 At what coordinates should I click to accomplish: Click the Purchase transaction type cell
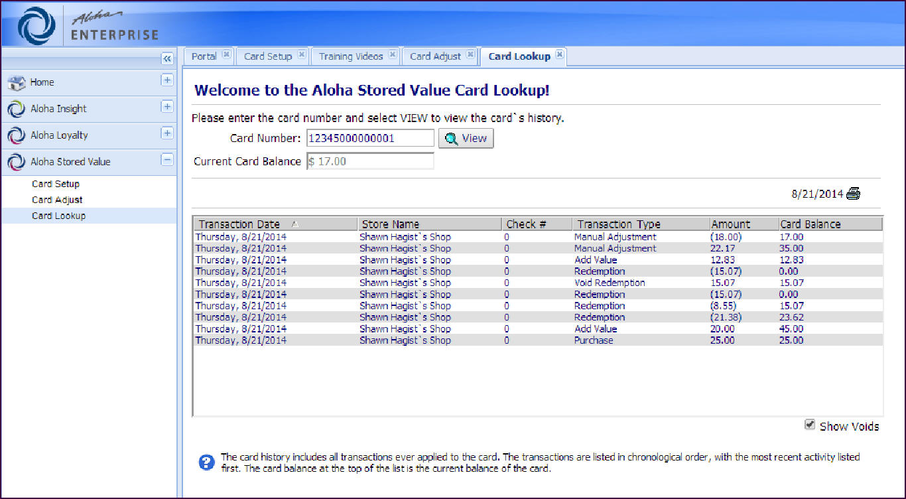594,340
